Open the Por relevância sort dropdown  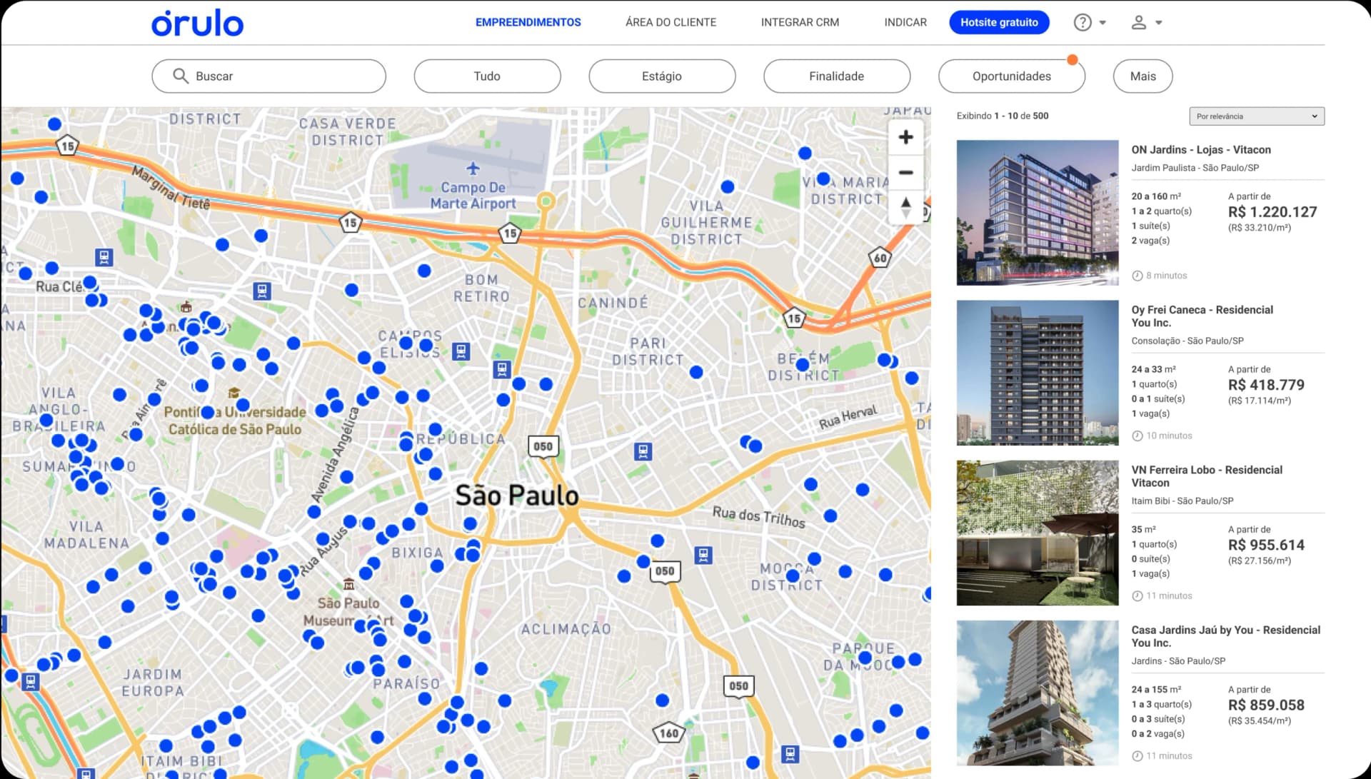1256,116
